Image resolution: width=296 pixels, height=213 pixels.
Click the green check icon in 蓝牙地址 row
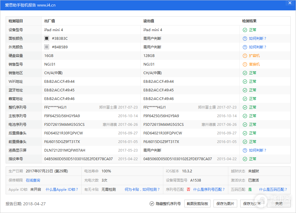(245, 90)
